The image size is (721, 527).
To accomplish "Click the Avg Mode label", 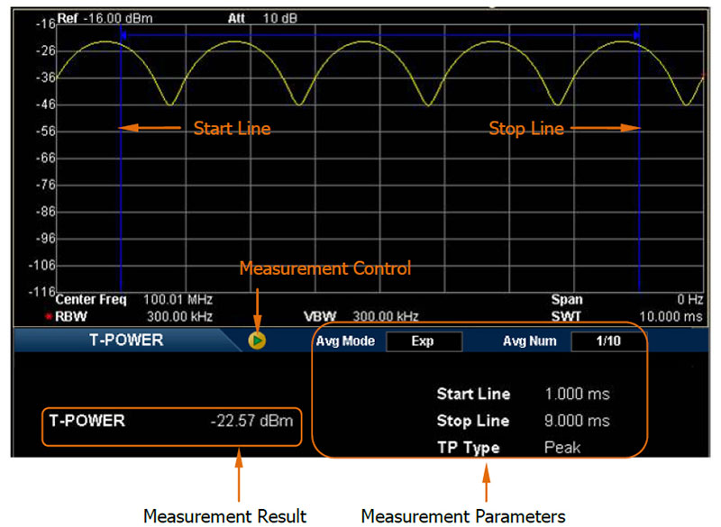I will pyautogui.click(x=345, y=341).
